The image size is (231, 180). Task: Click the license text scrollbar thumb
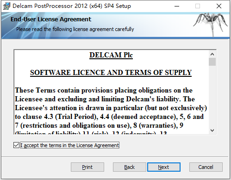[212, 62]
